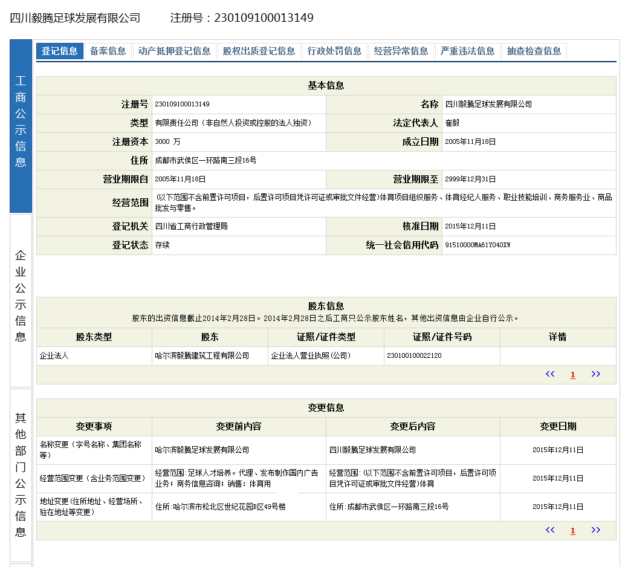The image size is (625, 567).
Task: Open the 经营异常信息 tab
Action: pyautogui.click(x=401, y=51)
